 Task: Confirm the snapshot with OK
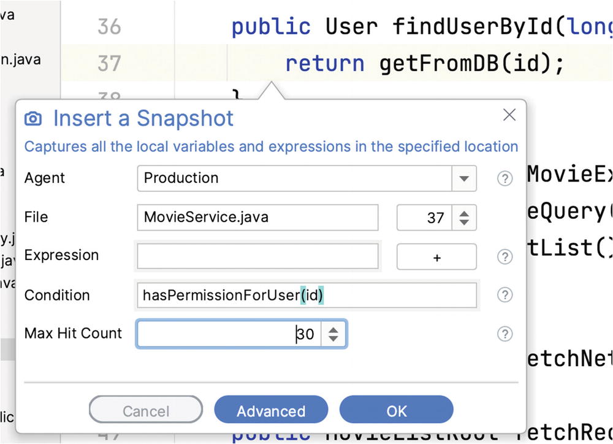(396, 411)
